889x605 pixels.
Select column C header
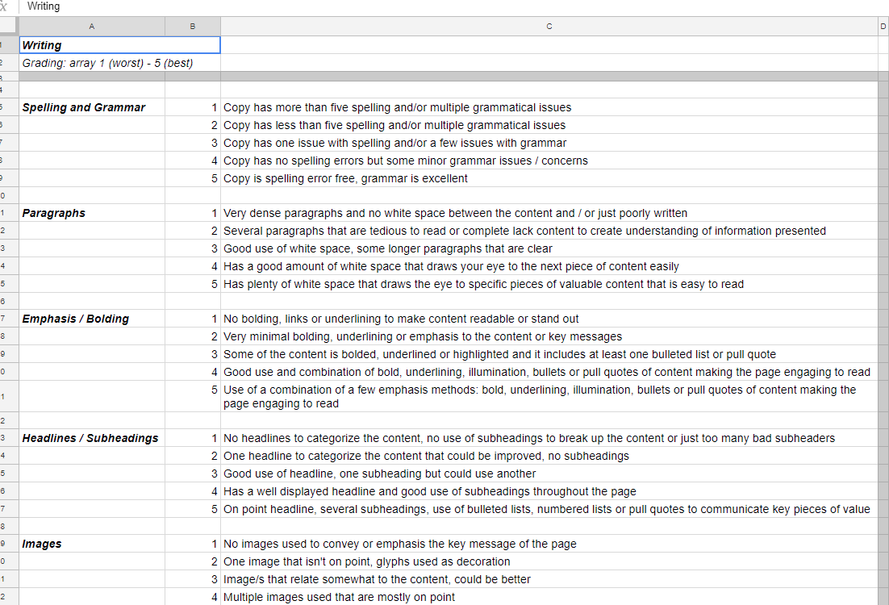point(549,27)
